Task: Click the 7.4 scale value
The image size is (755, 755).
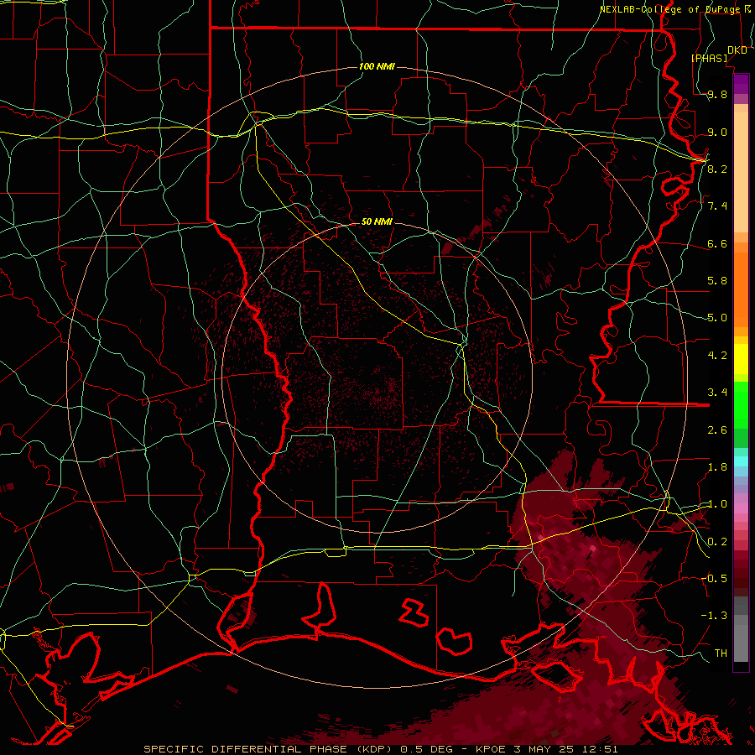Action: pyautogui.click(x=717, y=206)
